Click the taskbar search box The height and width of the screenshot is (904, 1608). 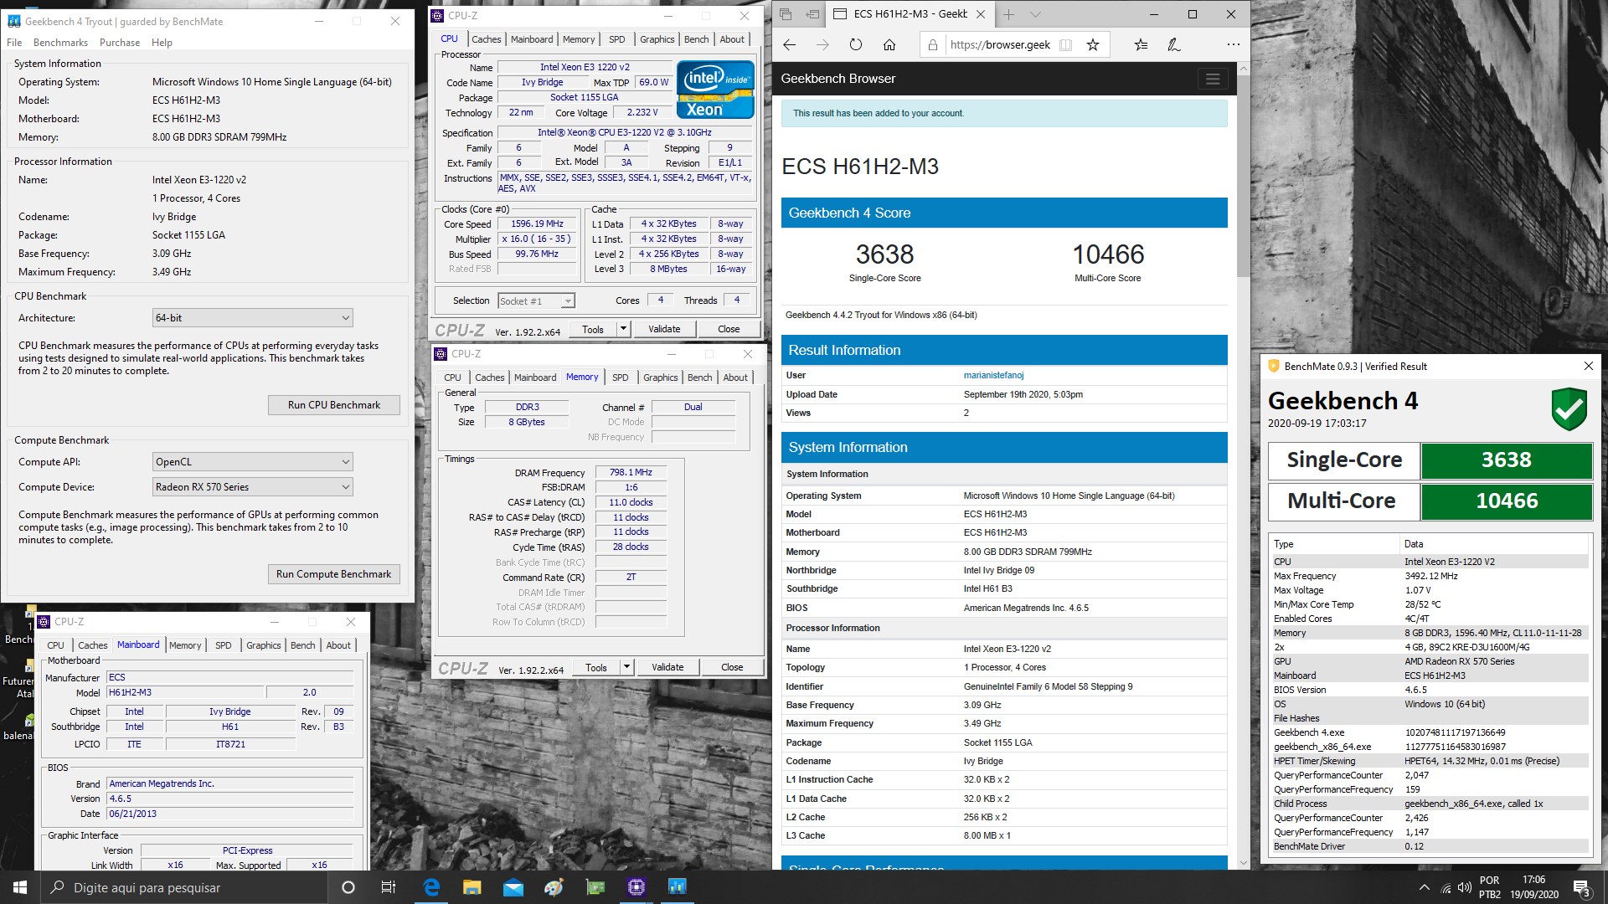pyautogui.click(x=183, y=887)
